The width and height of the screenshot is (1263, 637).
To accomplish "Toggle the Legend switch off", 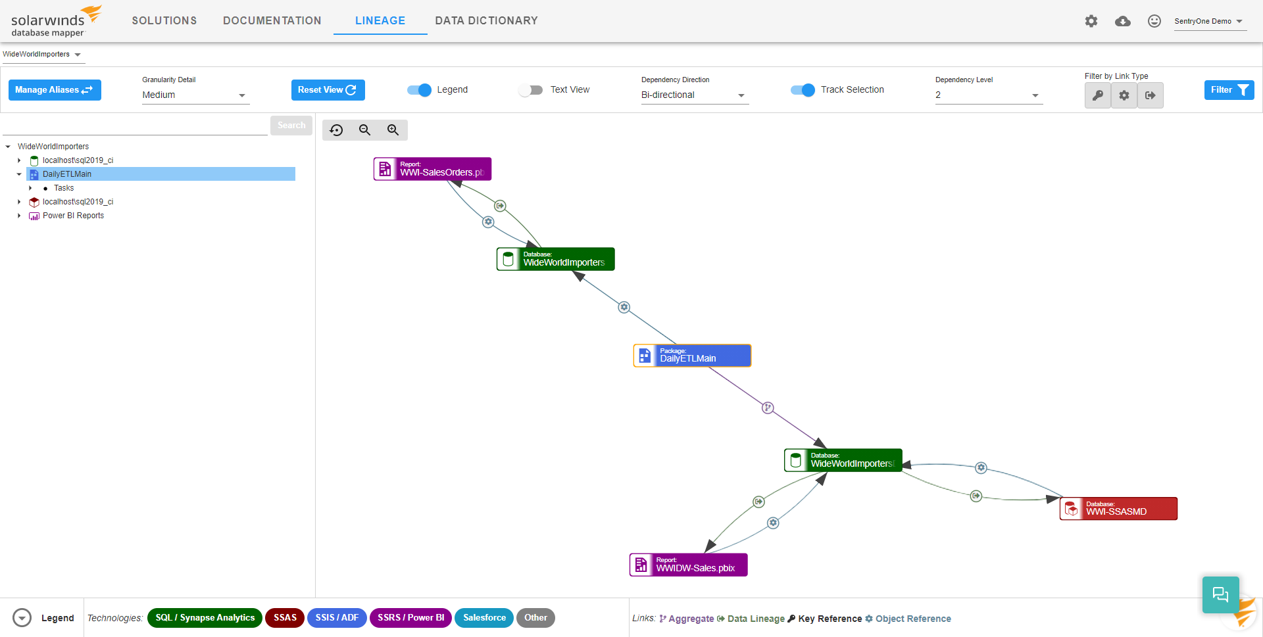I will click(419, 90).
